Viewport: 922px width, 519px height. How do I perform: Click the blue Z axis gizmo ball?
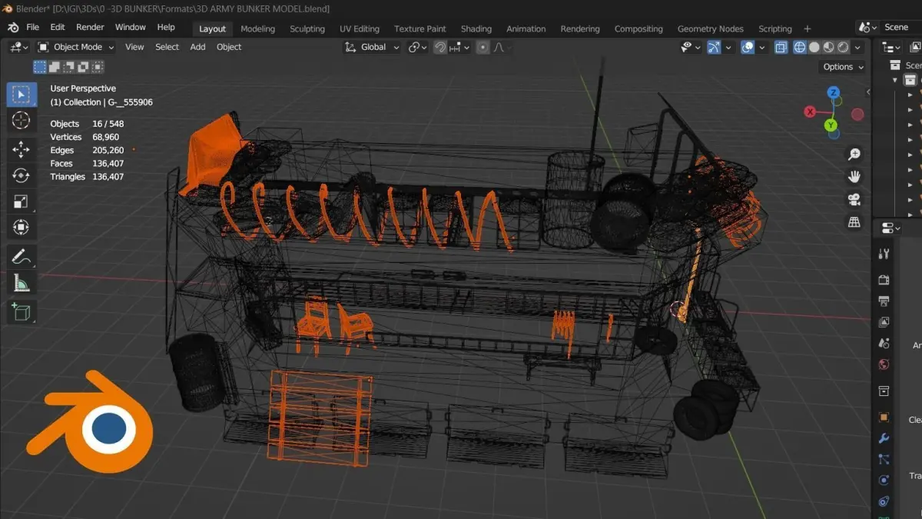pyautogui.click(x=834, y=93)
